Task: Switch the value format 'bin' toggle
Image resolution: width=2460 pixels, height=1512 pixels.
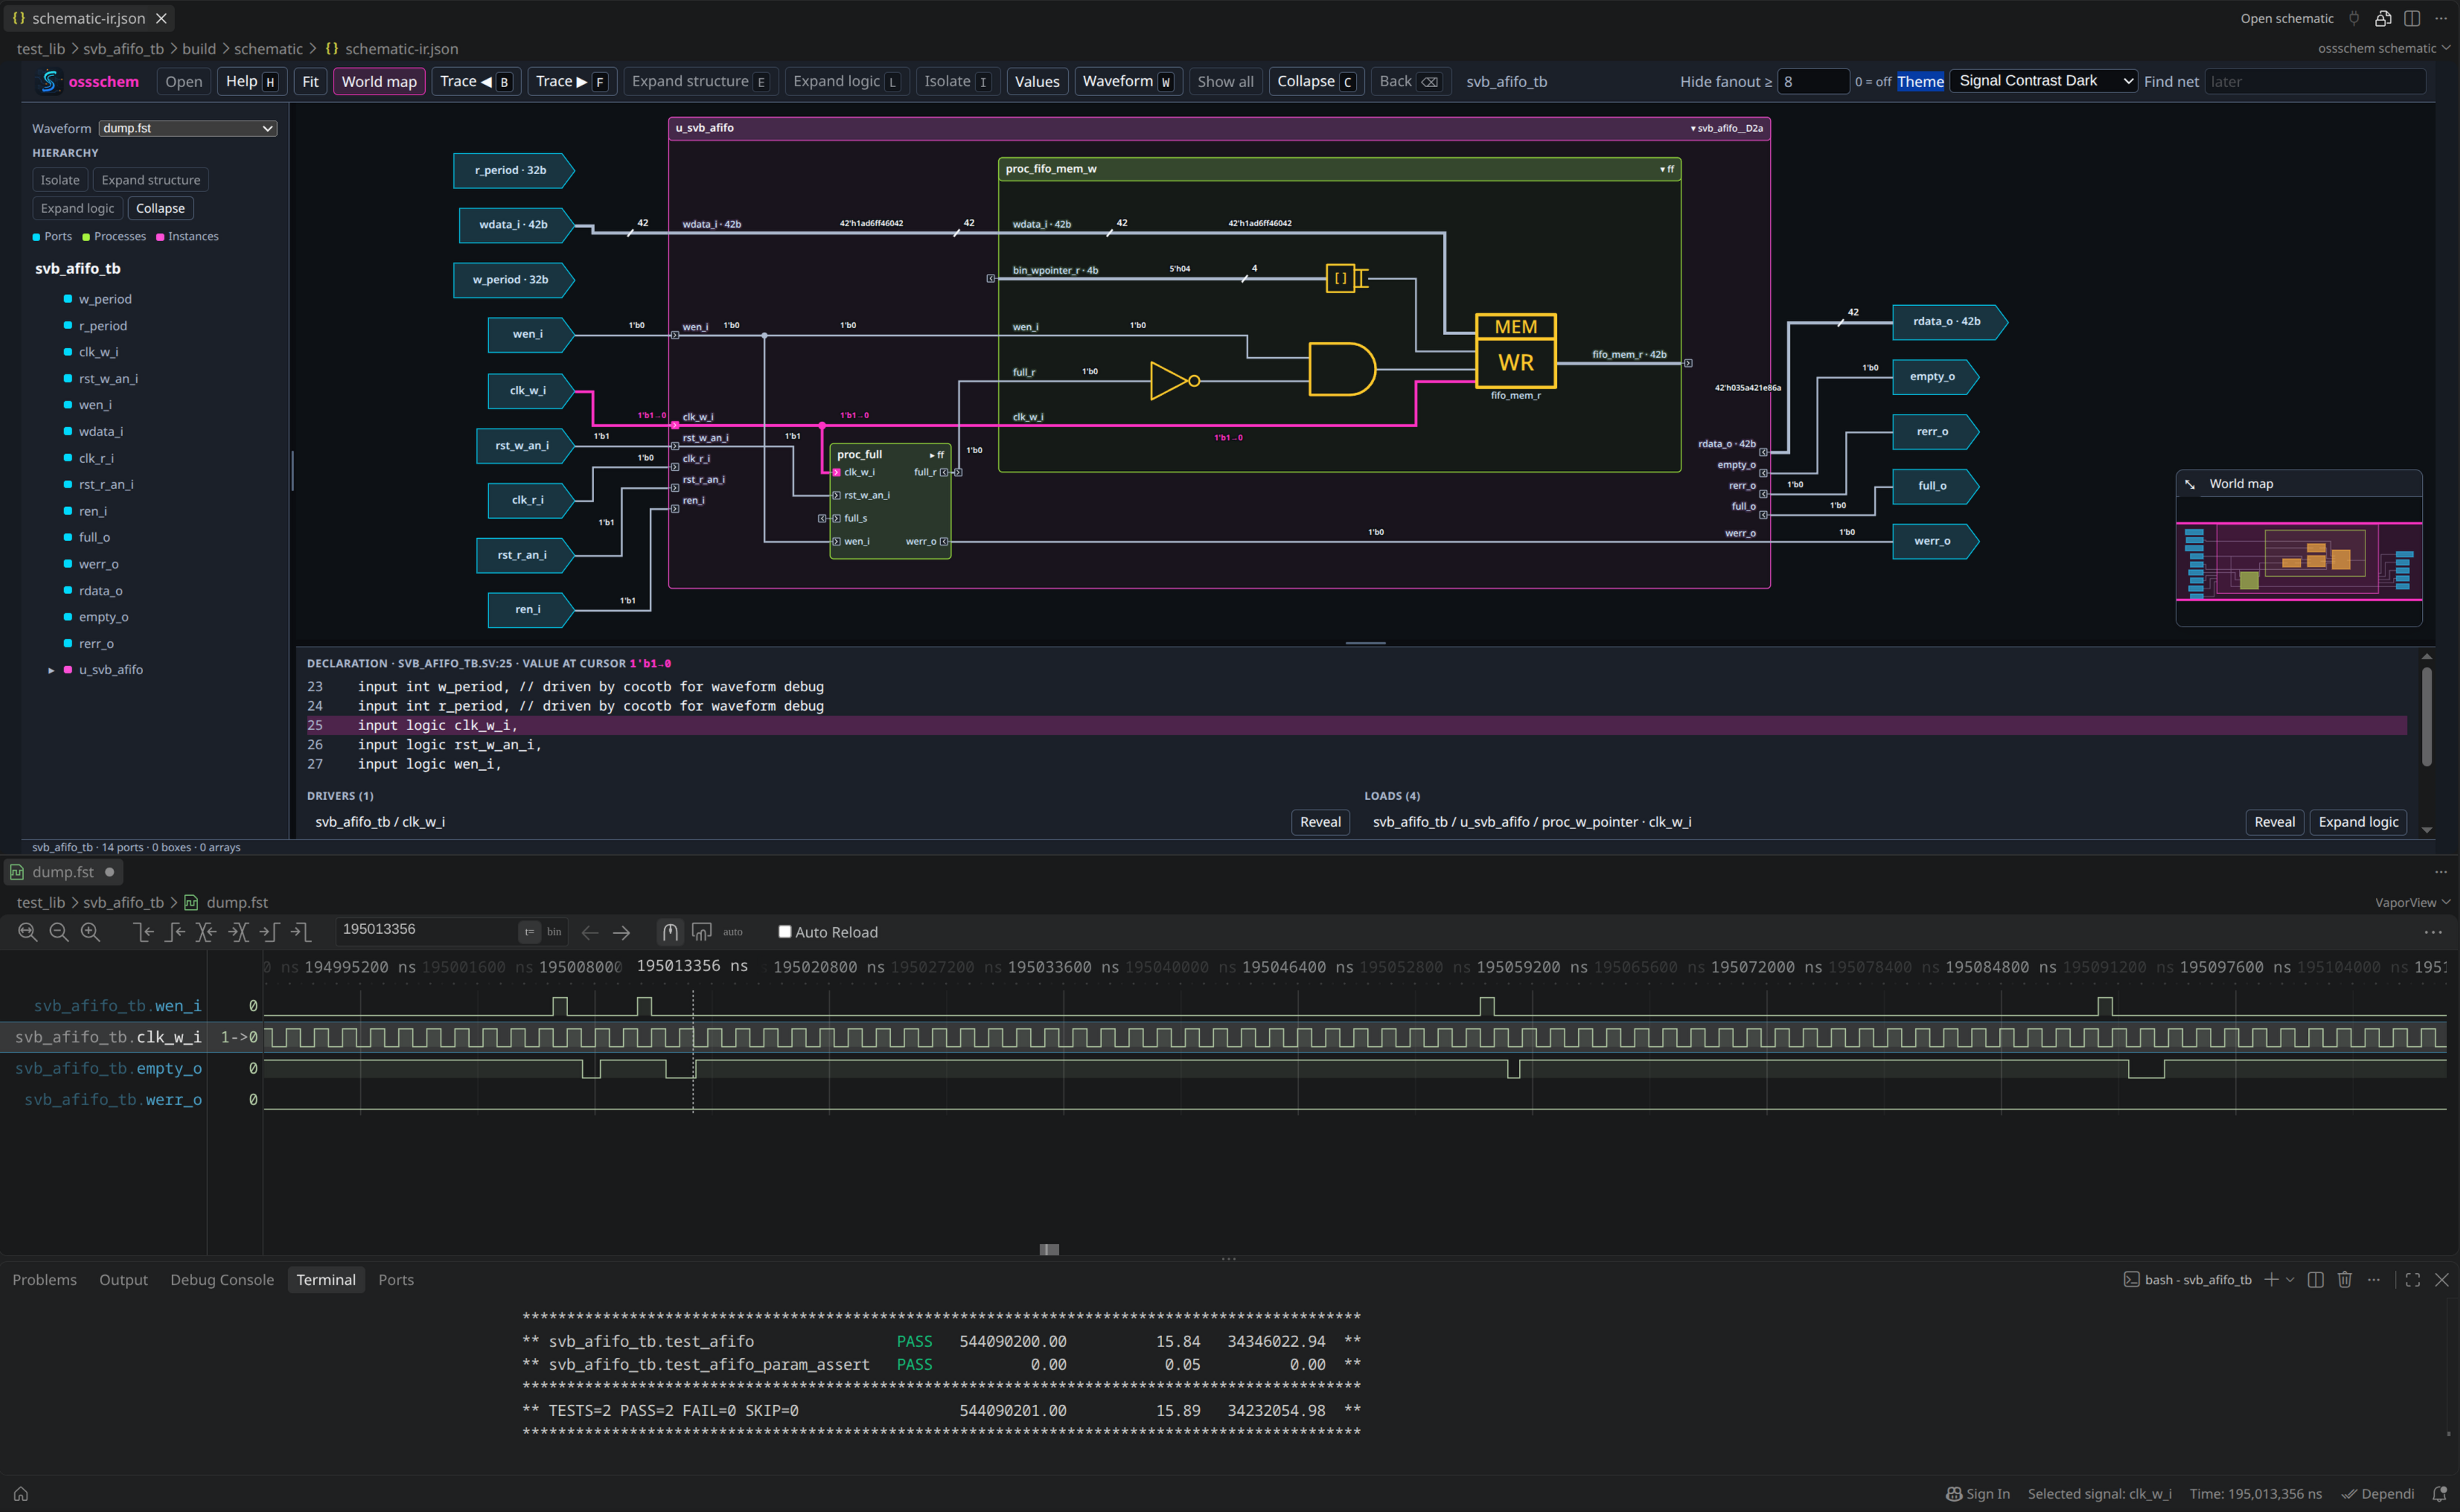Action: (x=554, y=932)
